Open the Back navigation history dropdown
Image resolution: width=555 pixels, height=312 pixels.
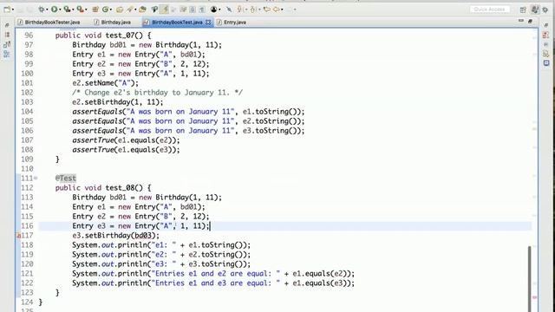click(x=282, y=10)
